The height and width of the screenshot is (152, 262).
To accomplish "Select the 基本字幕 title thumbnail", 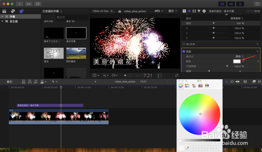I will coord(76,33).
